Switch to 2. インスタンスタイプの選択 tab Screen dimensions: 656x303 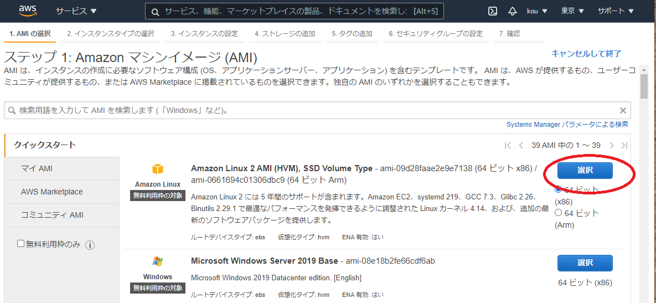tap(111, 34)
